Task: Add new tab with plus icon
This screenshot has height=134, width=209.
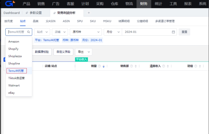Action: pos(89,13)
